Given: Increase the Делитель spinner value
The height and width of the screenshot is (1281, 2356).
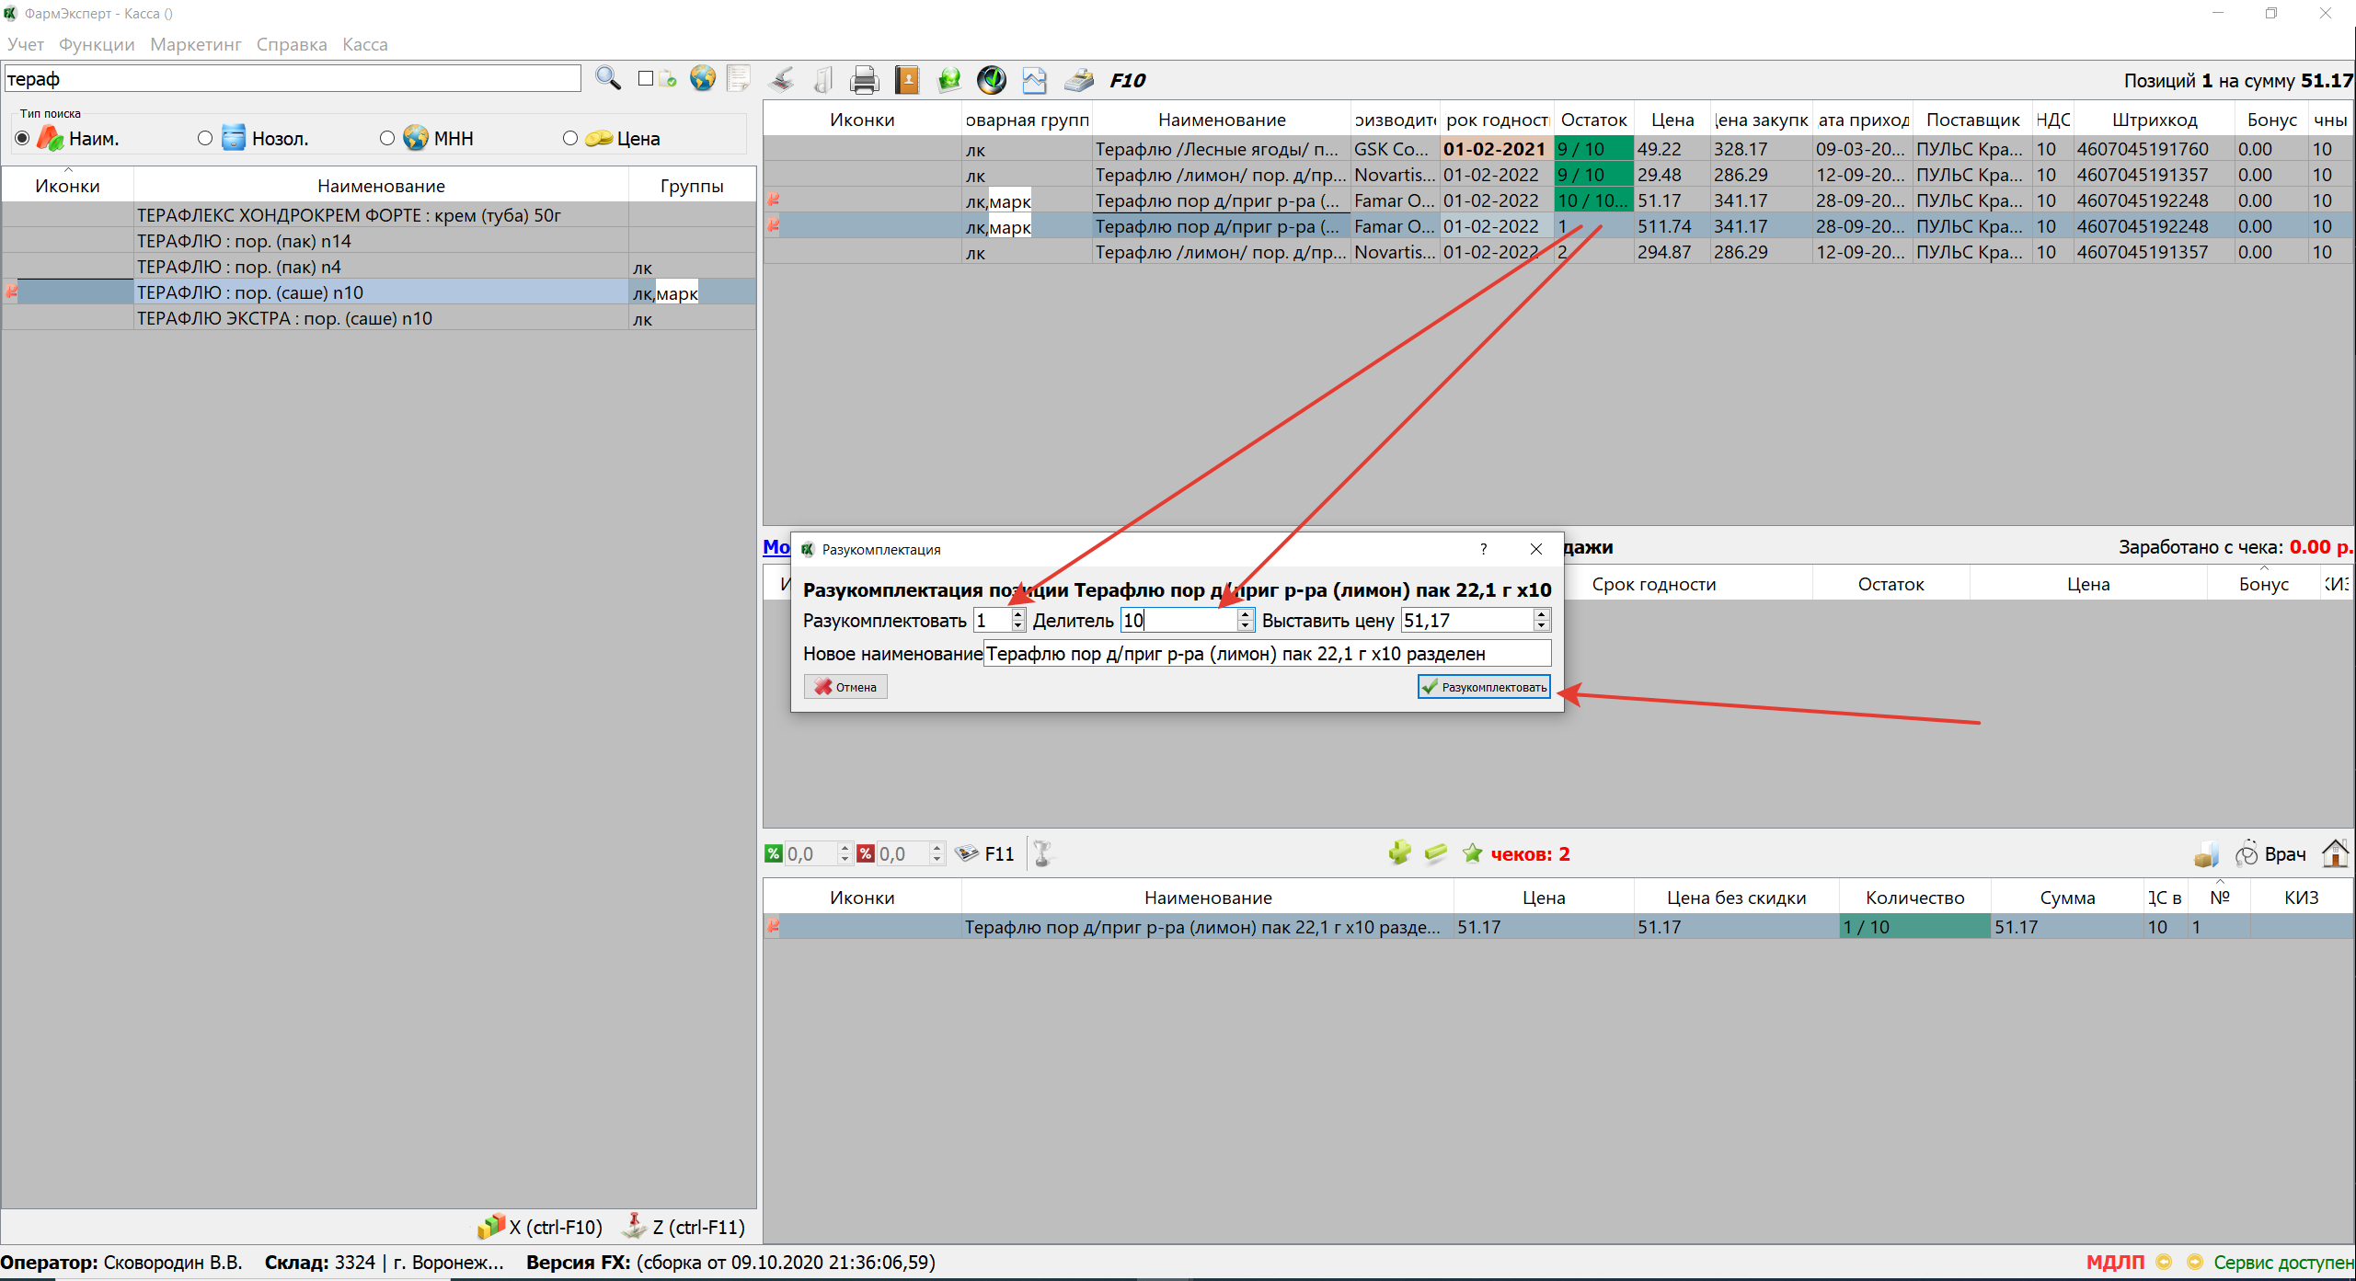Looking at the screenshot, I should pyautogui.click(x=1245, y=614).
